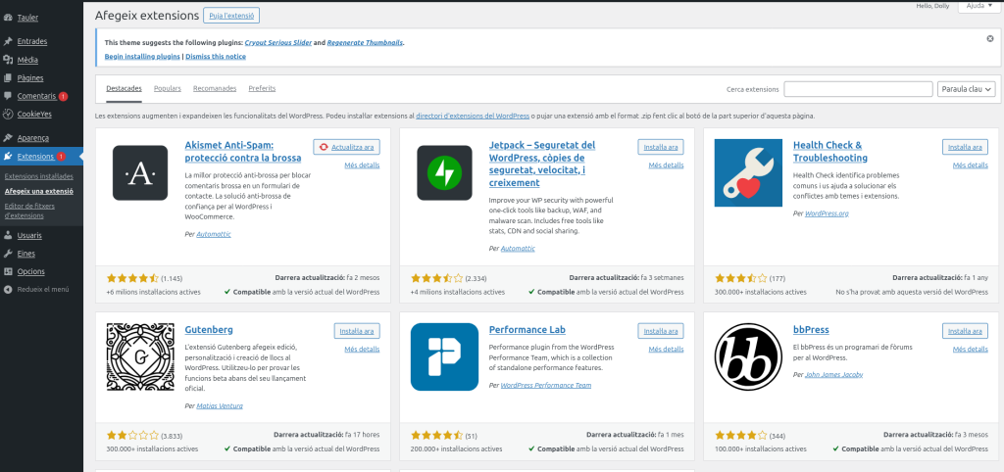Click the Cerca extensions search field

pos(857,89)
